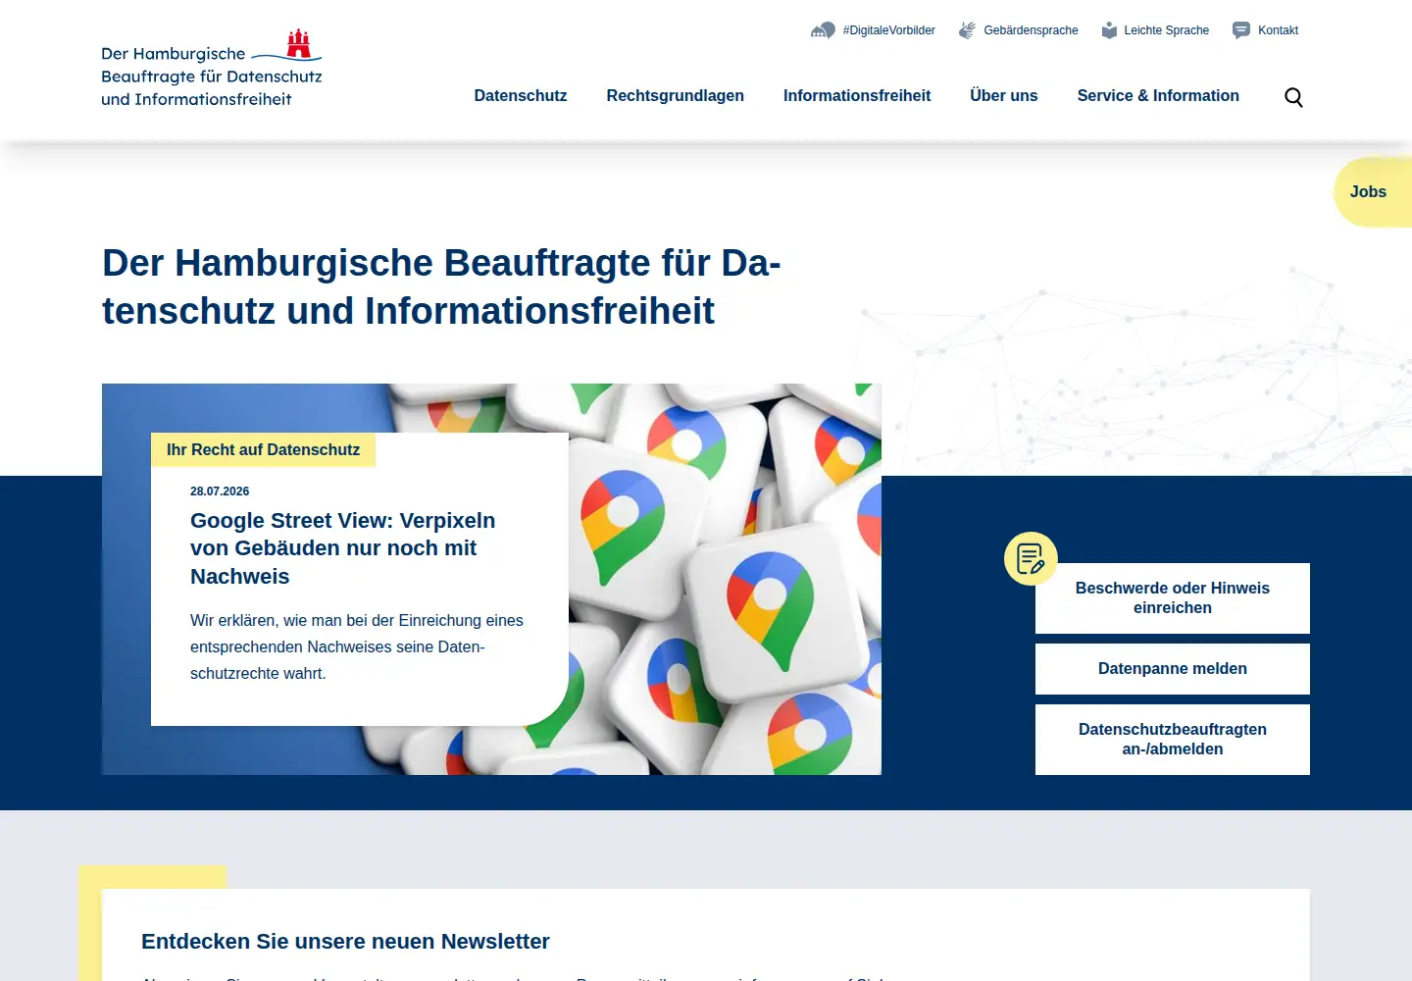Open the #DigitaleVorbilder link
Screen dimensions: 1412x981
[889, 30]
